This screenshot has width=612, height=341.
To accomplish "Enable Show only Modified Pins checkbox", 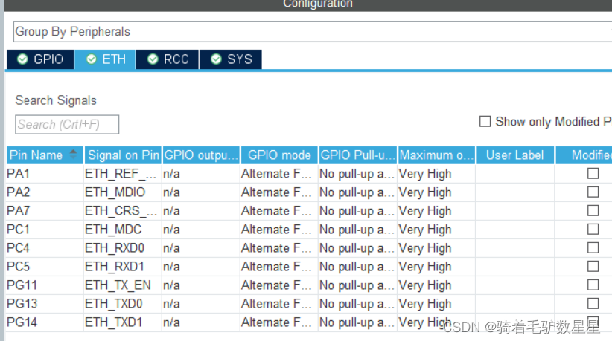I will pyautogui.click(x=485, y=121).
